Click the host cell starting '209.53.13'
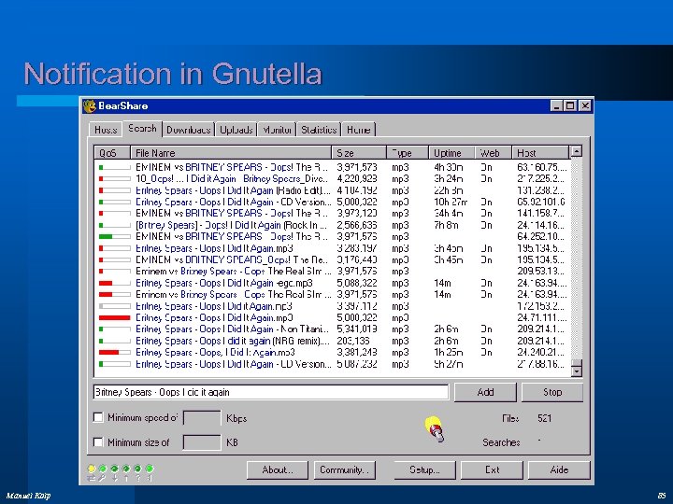The image size is (673, 504). coord(540,272)
